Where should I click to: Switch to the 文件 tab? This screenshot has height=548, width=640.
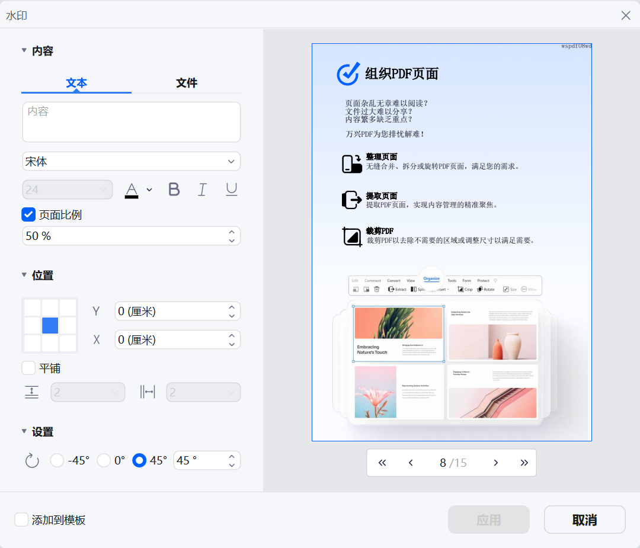(x=187, y=83)
